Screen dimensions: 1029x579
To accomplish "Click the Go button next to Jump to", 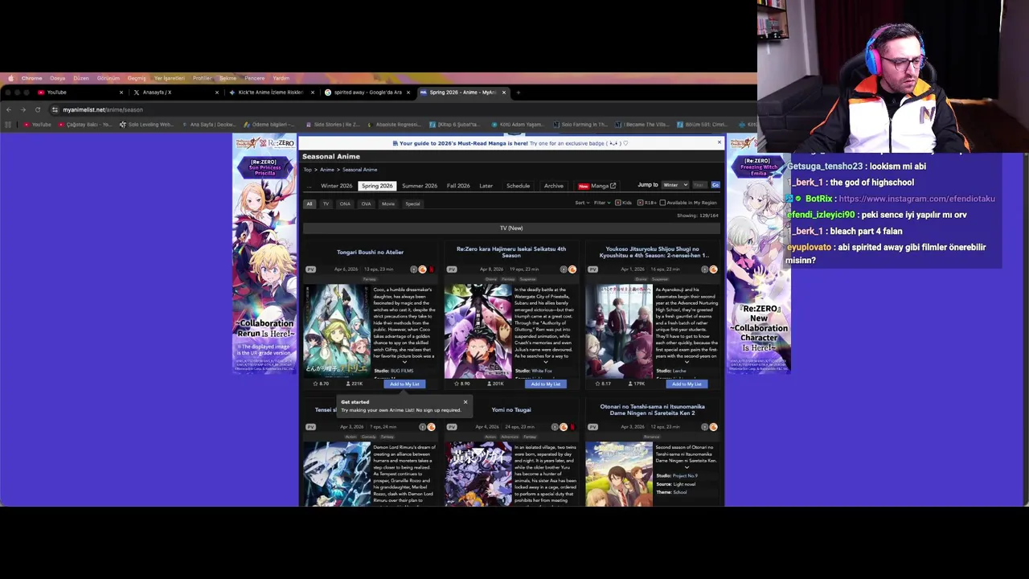I will click(x=715, y=185).
